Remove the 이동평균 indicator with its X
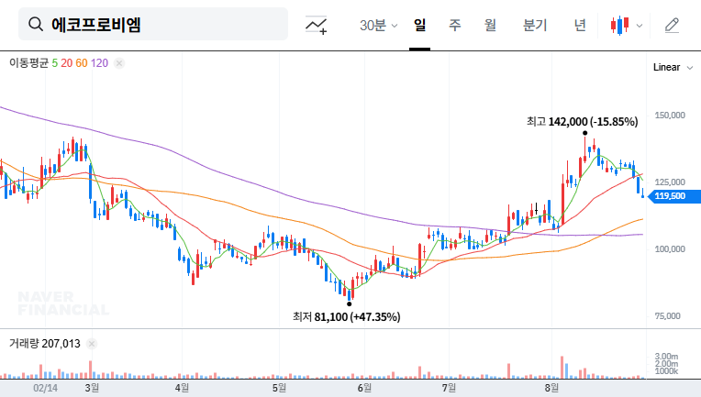701x397 pixels. (119, 63)
